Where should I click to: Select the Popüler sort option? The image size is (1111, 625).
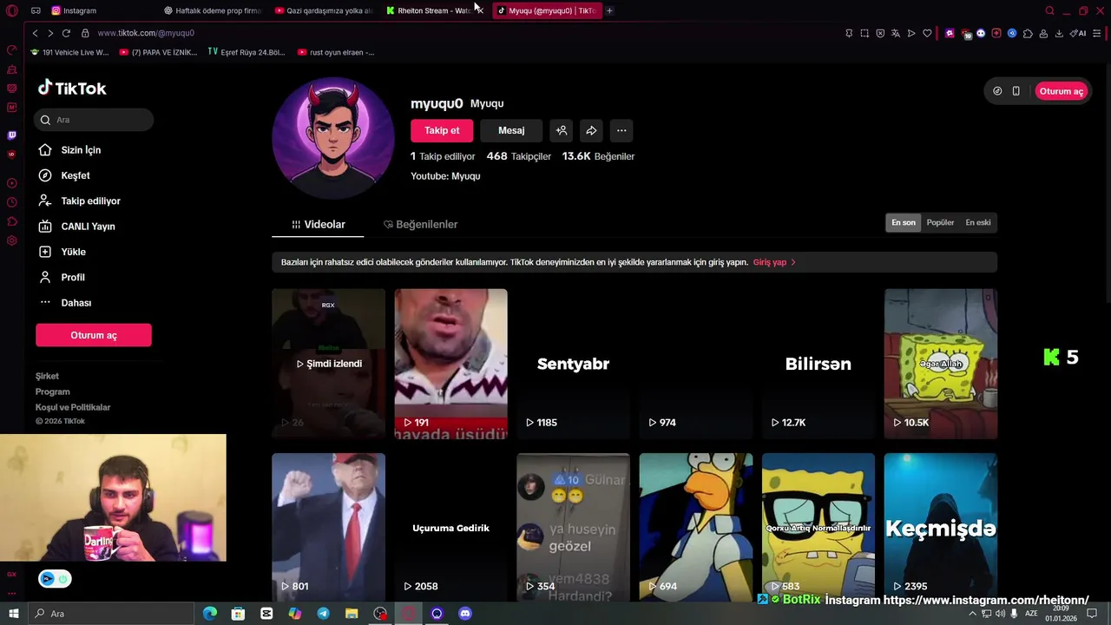point(940,222)
